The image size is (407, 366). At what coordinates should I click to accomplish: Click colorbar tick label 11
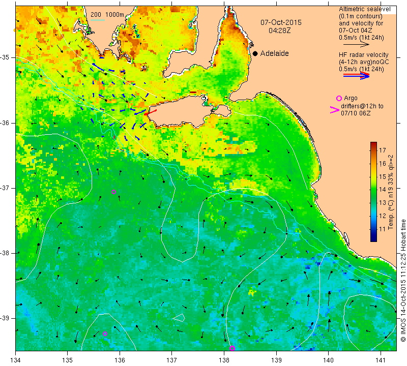click(383, 229)
